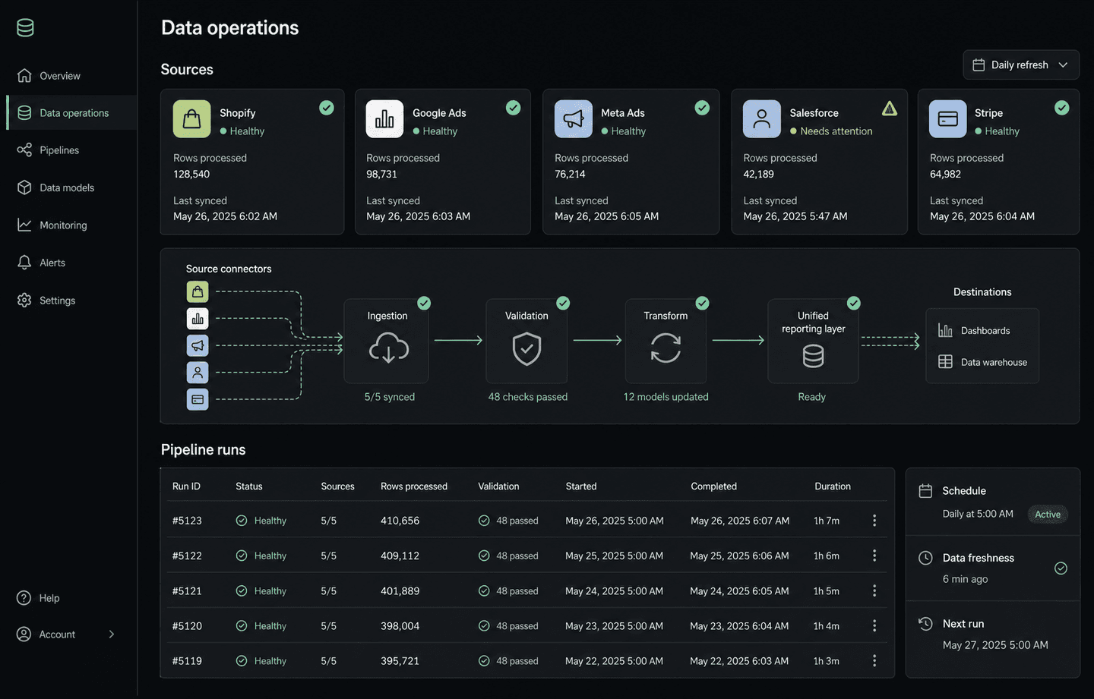
Task: Click the database logo icon in sidebar
Action: point(25,28)
